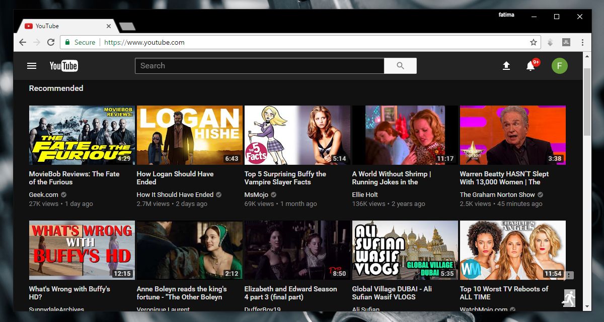Bookmark page with the star icon
604x322 pixels.
[x=533, y=42]
